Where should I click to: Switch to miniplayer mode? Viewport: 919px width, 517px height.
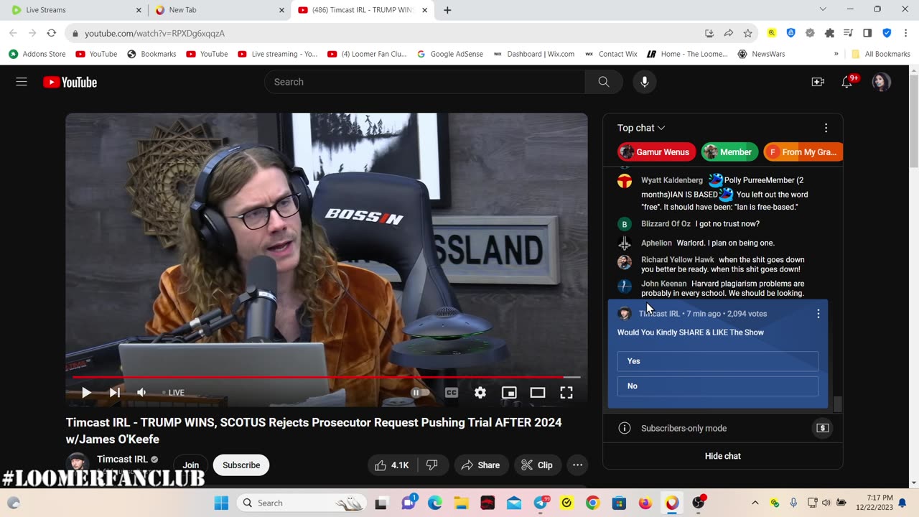click(x=509, y=392)
